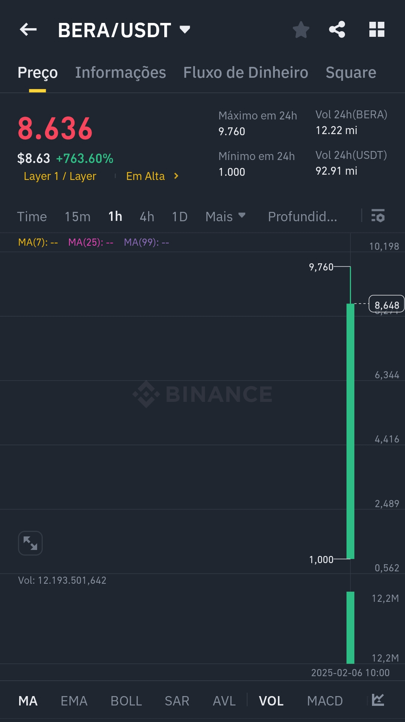Expand the Mais timeframe dropdown
This screenshot has width=405, height=722.
point(225,217)
